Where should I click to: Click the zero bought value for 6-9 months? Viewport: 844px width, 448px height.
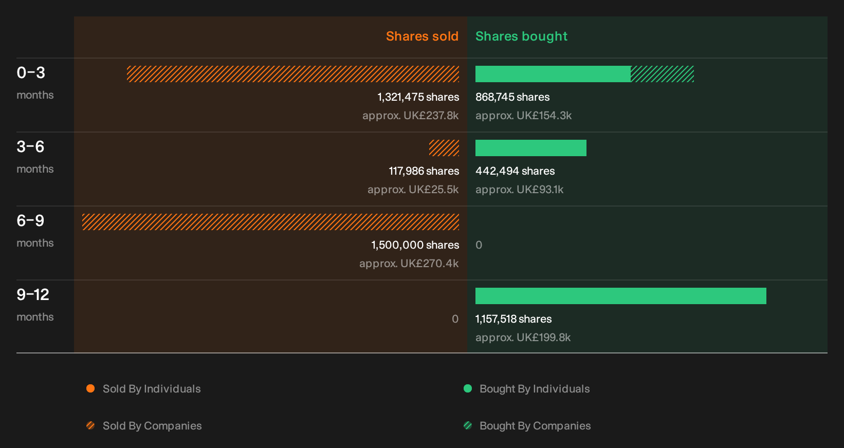[479, 245]
